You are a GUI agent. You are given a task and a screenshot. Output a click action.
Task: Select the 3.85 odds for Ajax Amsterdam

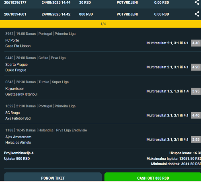(196, 139)
